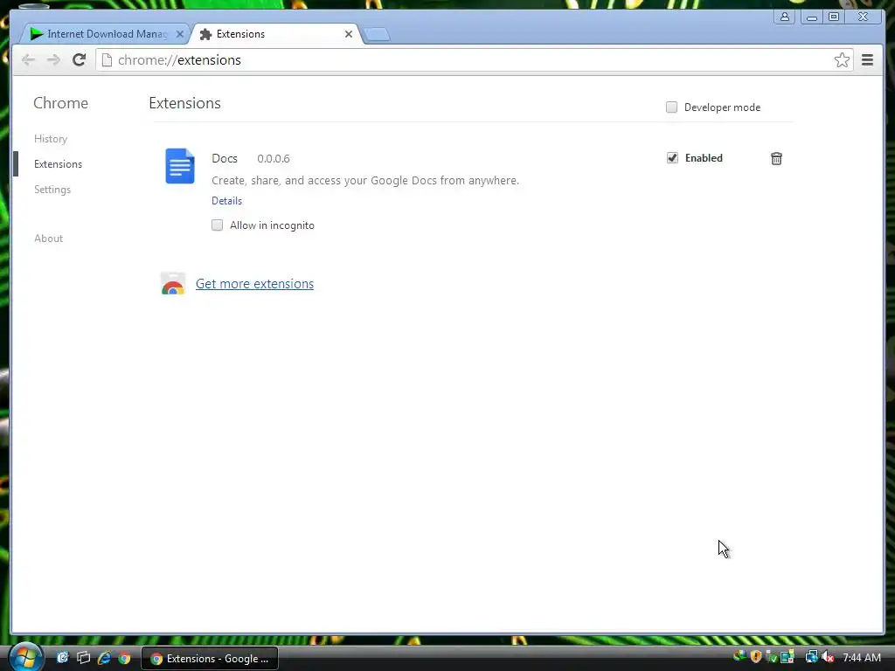The height and width of the screenshot is (671, 895).
Task: Remove Docs extension with trash icon
Action: (776, 159)
